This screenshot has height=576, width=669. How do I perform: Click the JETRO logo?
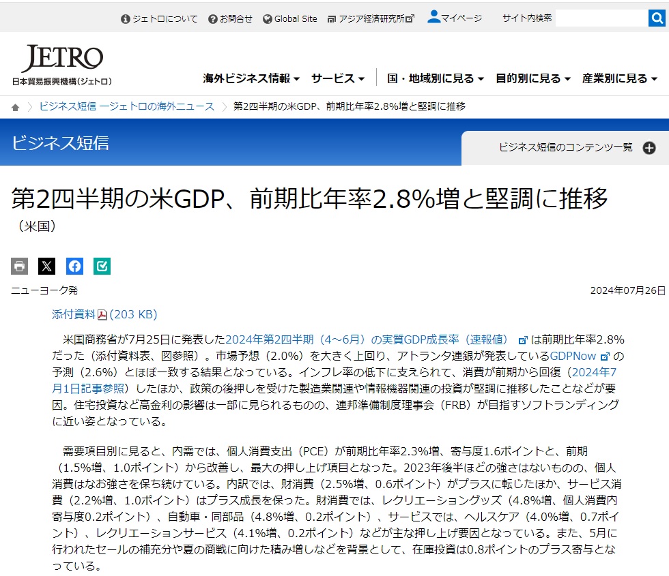62,65
